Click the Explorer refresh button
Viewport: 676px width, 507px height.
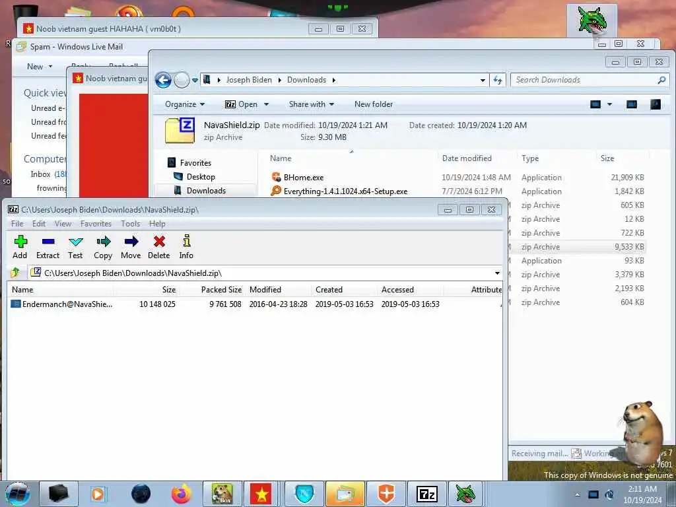498,80
